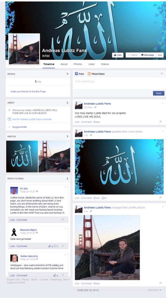Screen dimensions: 166x298
Task: Click the Cookies footer link
Action: pos(44,280)
